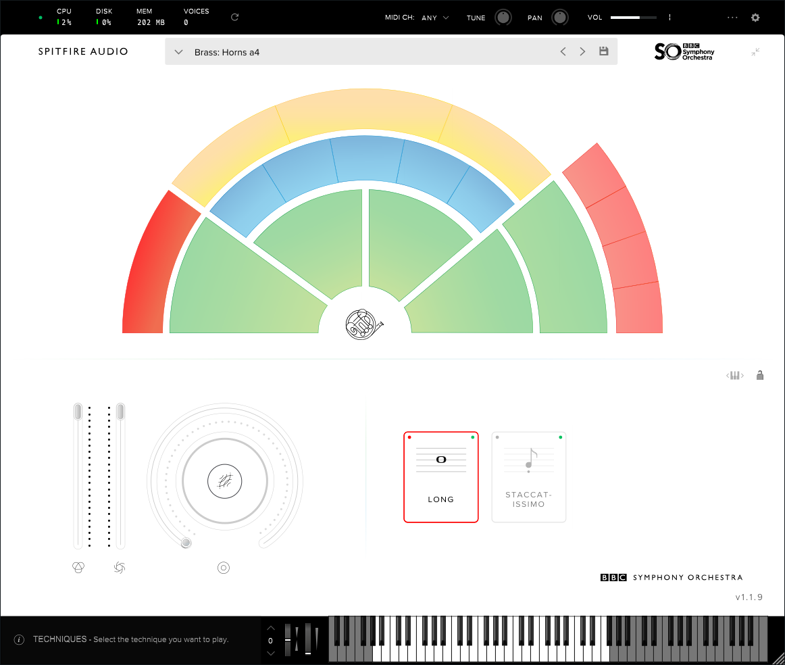The height and width of the screenshot is (665, 785).
Task: Select the Staccatissimo technique tile
Action: click(528, 477)
